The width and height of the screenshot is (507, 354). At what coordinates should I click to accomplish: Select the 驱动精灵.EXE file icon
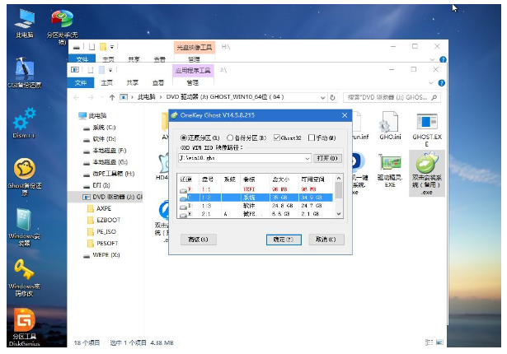[390, 170]
